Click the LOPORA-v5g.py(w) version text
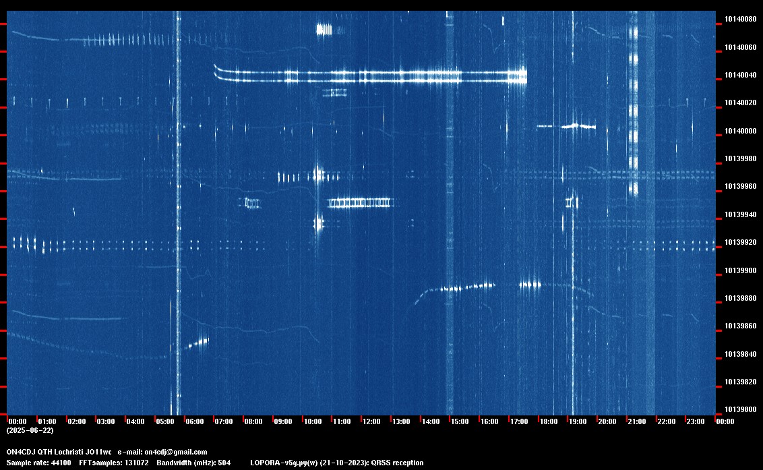Screen dimensions: 763x470 tap(284, 463)
